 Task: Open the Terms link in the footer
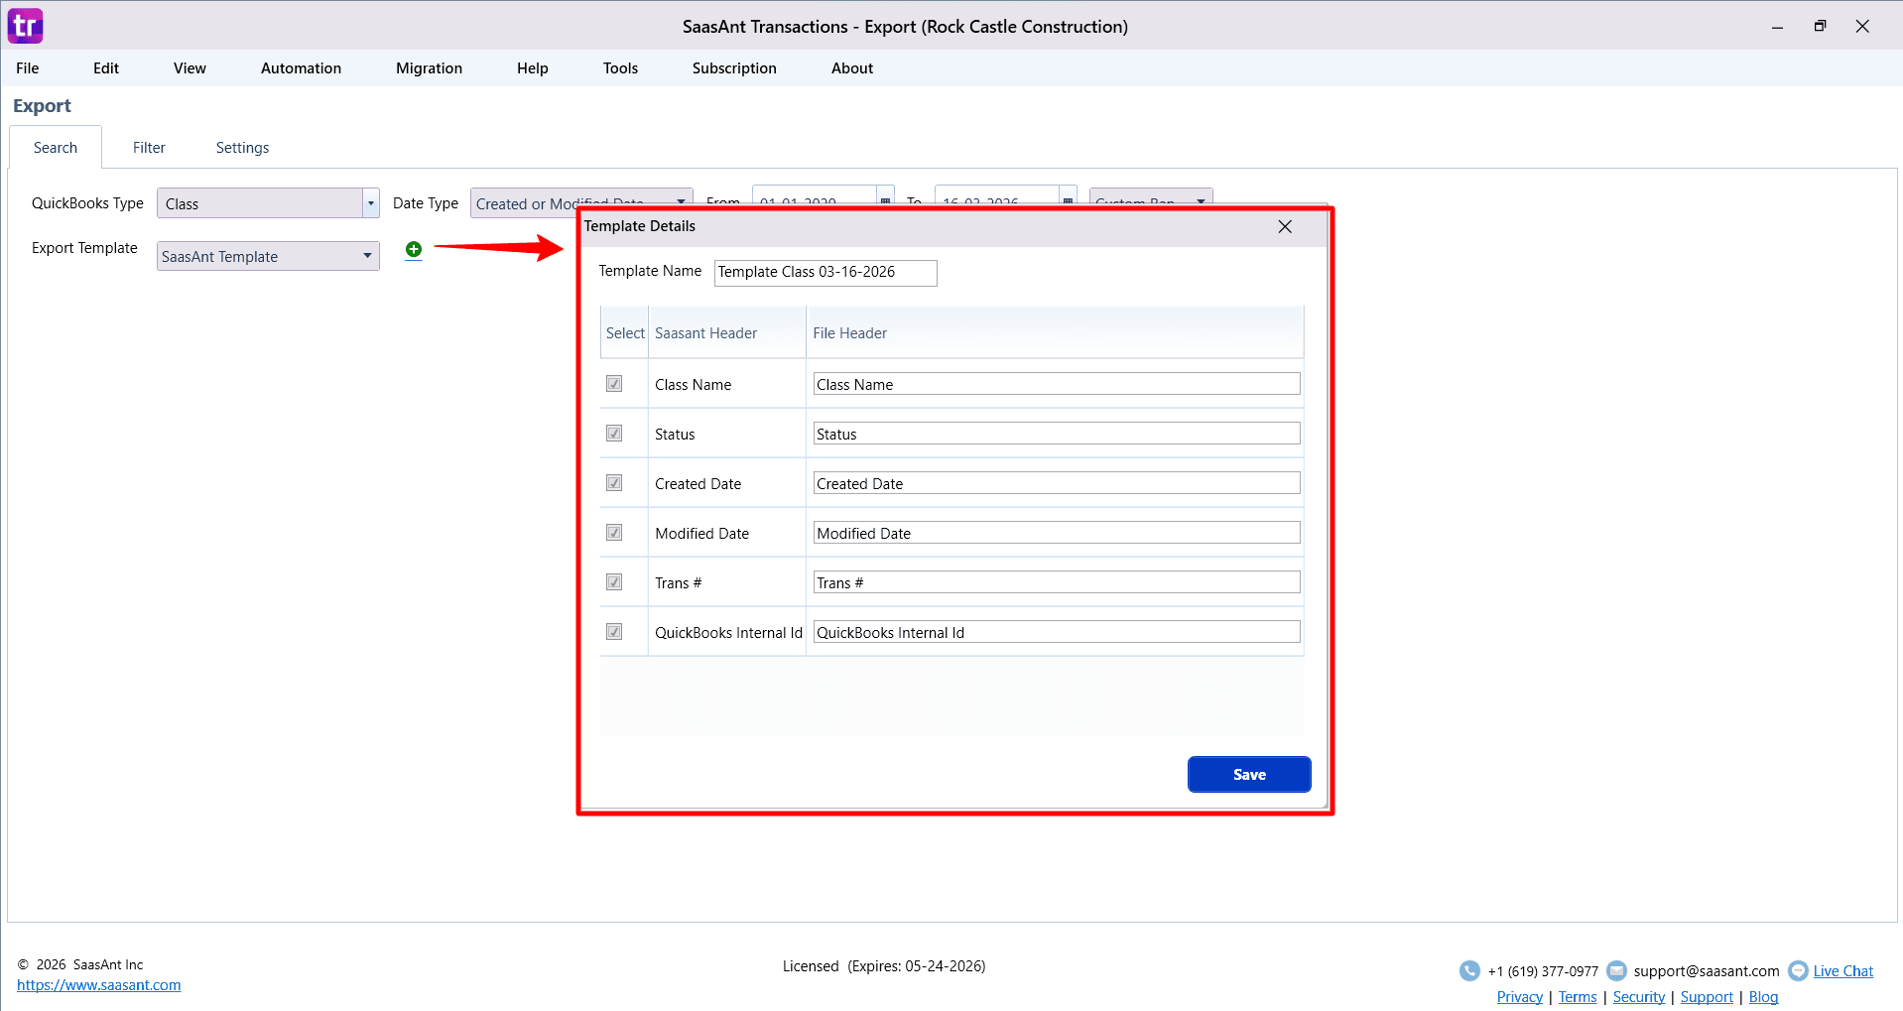(1577, 996)
